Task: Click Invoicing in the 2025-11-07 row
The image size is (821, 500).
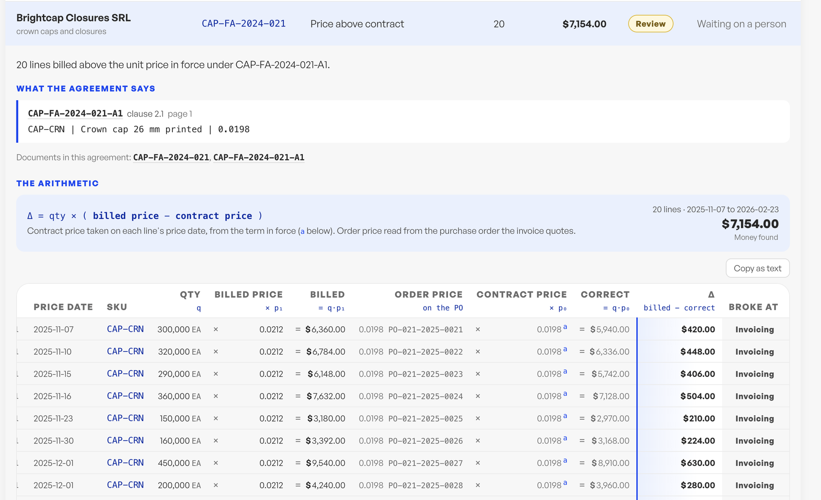Action: point(754,330)
